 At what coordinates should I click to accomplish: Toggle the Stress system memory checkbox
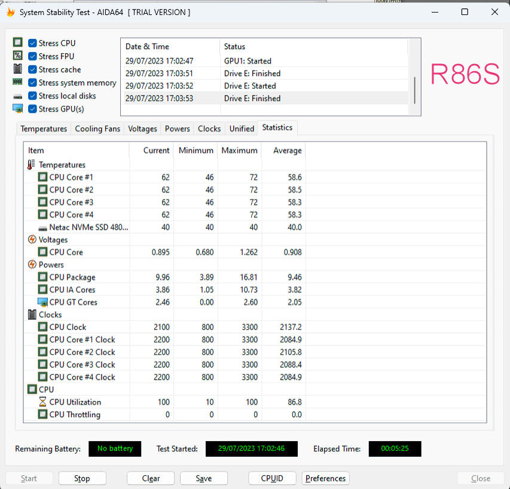pos(32,82)
